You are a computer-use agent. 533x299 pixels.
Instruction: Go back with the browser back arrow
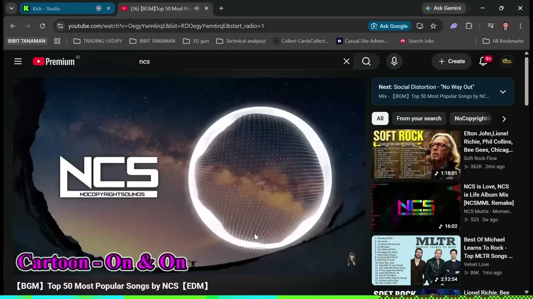[x=13, y=26]
